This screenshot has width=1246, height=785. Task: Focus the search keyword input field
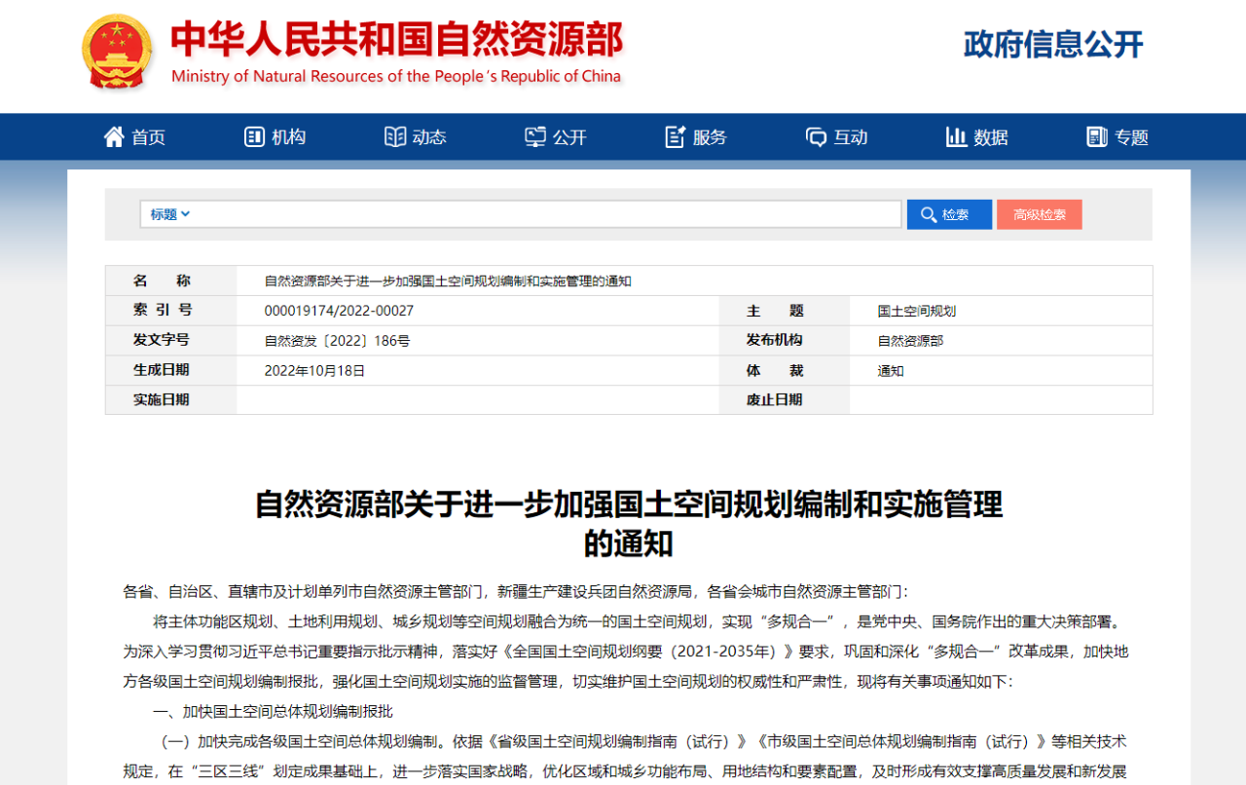tap(545, 214)
